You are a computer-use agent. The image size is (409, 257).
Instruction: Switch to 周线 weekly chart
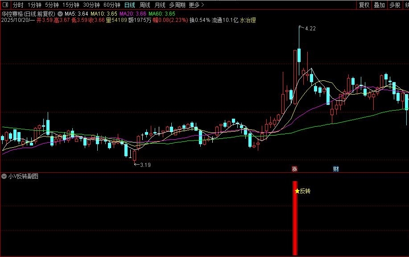click(x=145, y=5)
